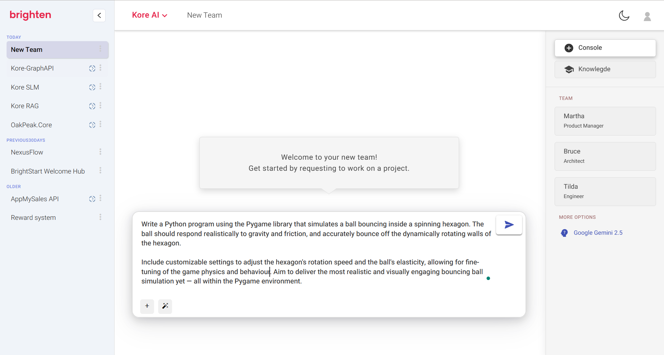Click the Kore RAG status circle icon
The width and height of the screenshot is (664, 355).
92,106
